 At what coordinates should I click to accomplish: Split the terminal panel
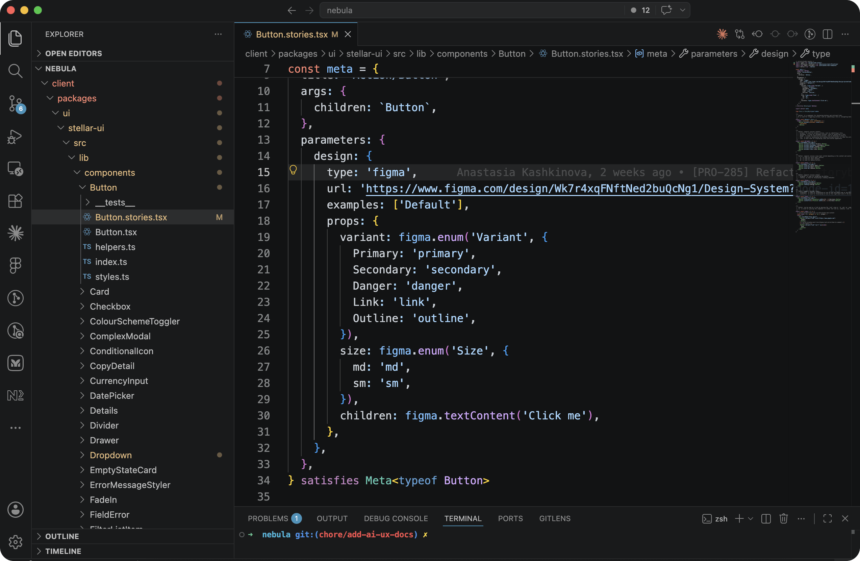click(766, 518)
